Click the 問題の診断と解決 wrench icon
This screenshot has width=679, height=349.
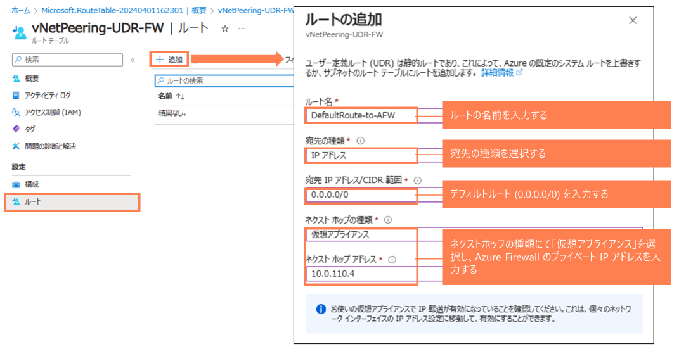16,146
